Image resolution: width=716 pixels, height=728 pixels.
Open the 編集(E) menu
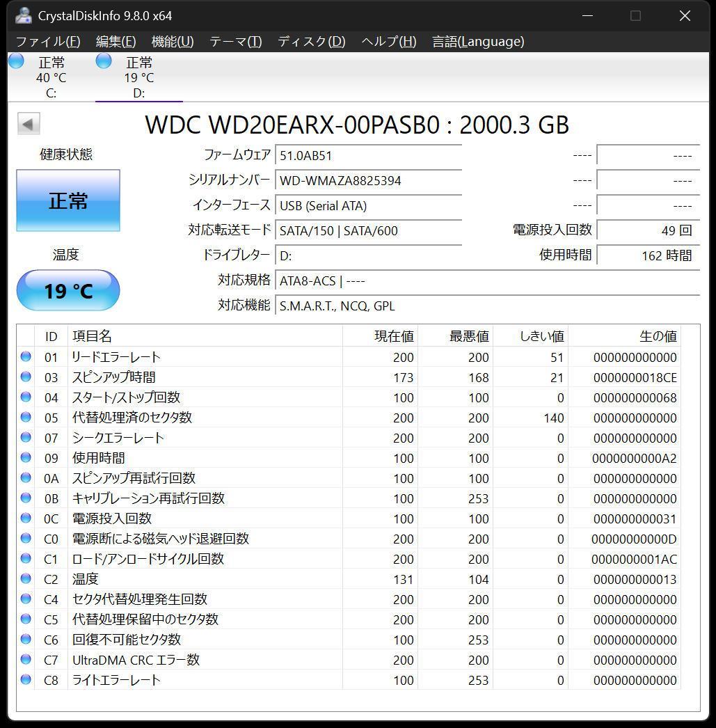pos(116,42)
